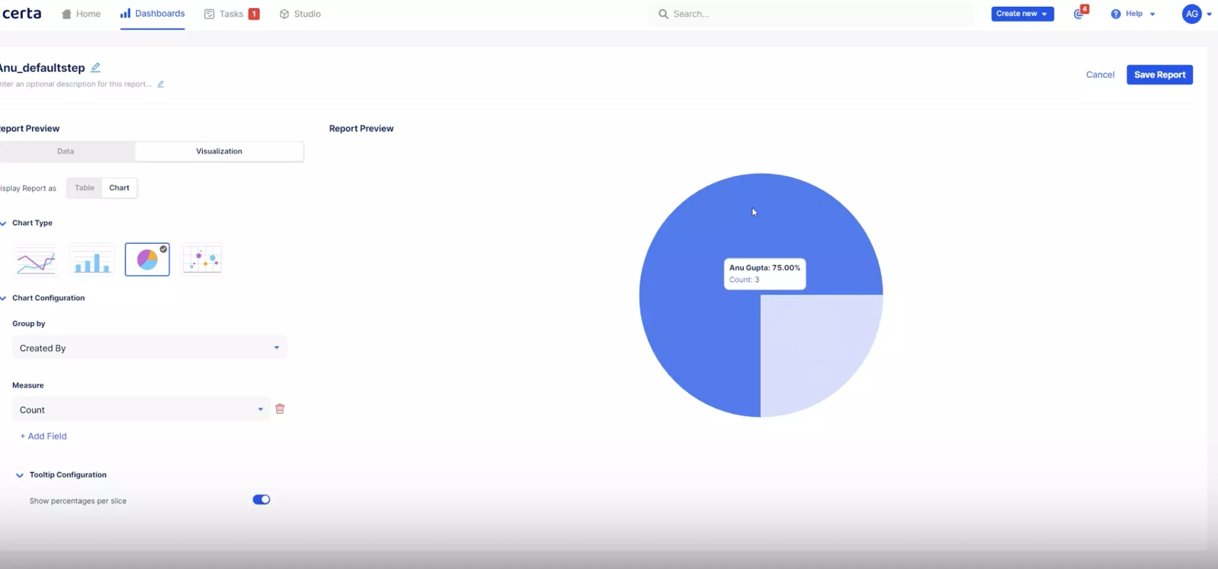
Task: Select the line chart type
Action: click(35, 259)
